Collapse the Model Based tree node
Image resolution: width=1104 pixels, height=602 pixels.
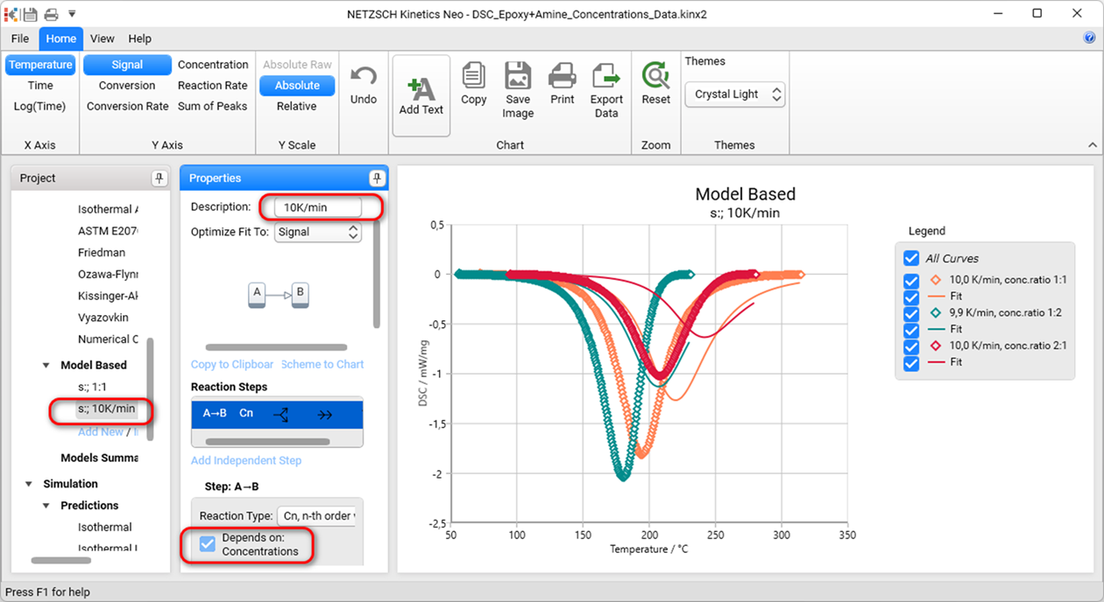[x=46, y=364]
